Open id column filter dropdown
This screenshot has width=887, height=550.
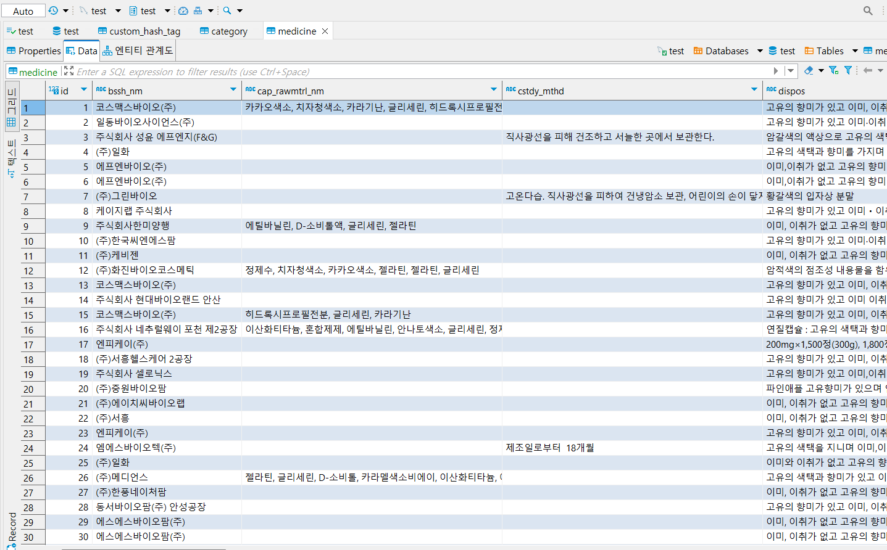point(84,89)
